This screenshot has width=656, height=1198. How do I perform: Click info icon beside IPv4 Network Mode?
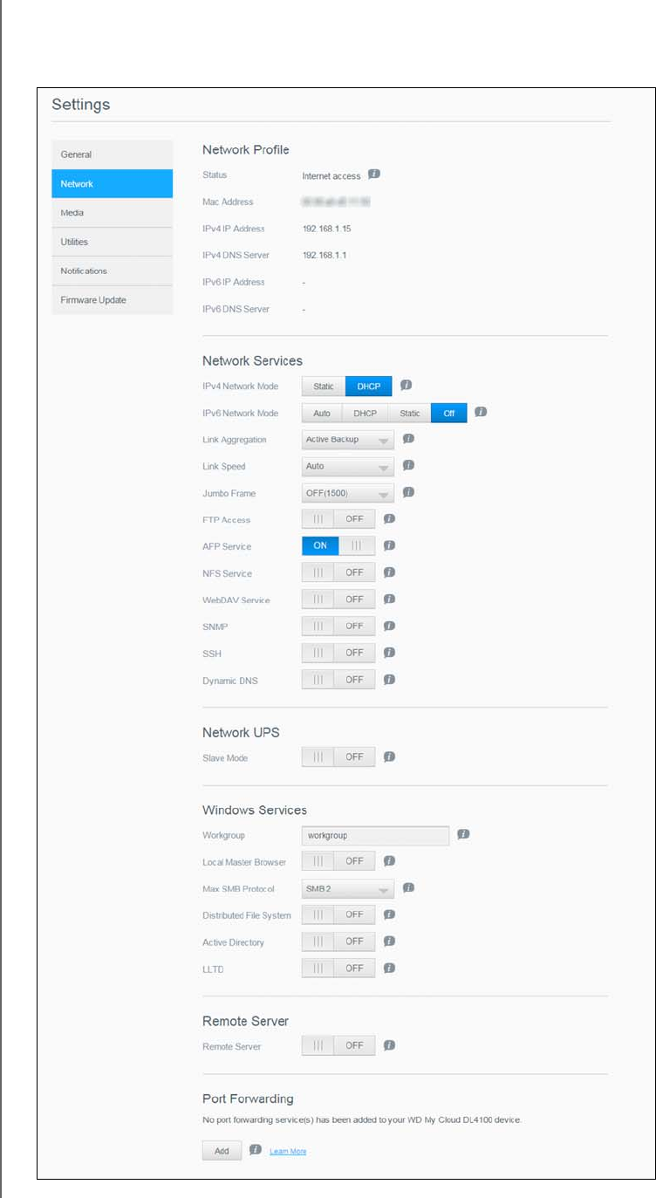point(406,385)
